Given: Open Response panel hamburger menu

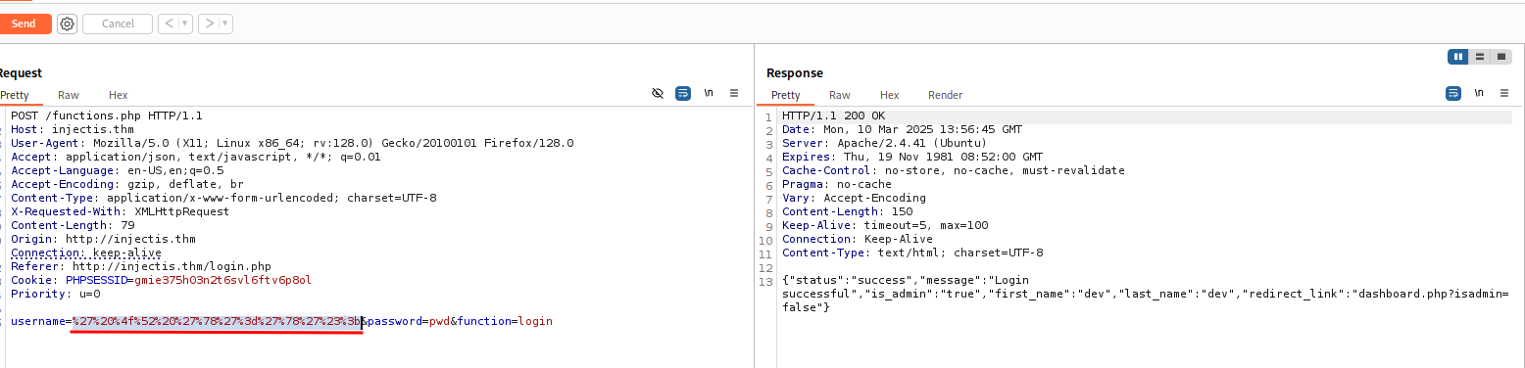Looking at the screenshot, I should coord(1504,94).
